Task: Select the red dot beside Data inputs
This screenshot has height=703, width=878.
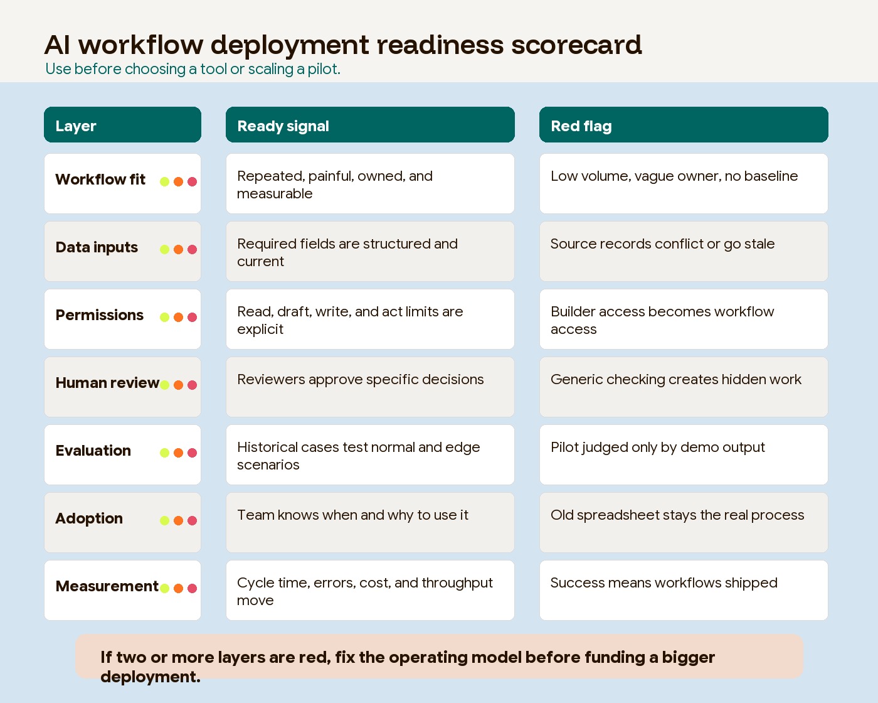Action: click(192, 249)
